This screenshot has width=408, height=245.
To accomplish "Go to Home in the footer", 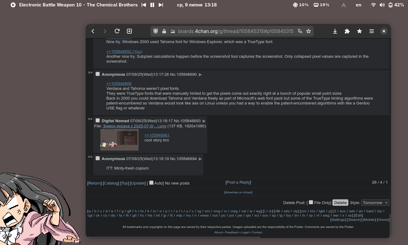I will 383,220.
